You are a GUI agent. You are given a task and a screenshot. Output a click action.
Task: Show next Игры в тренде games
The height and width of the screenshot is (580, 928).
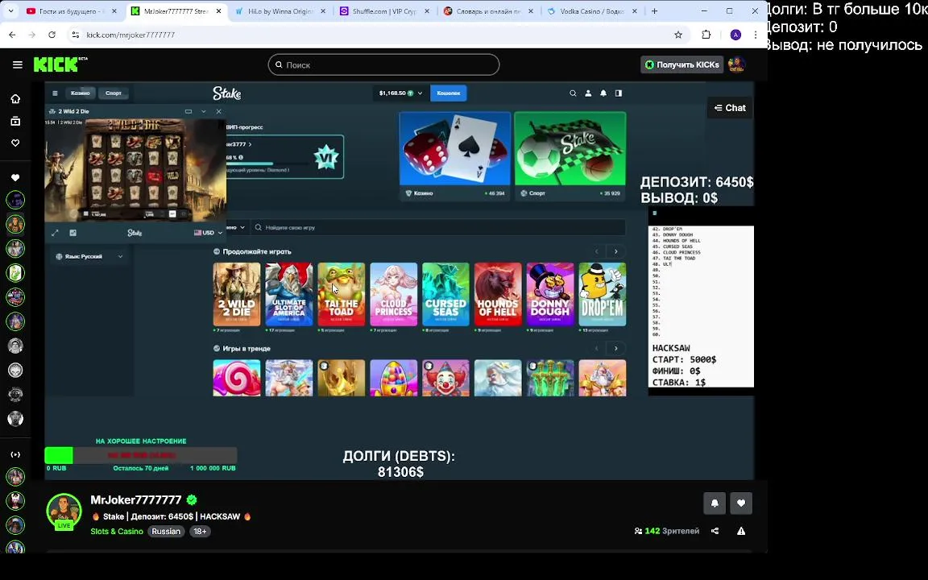point(616,349)
